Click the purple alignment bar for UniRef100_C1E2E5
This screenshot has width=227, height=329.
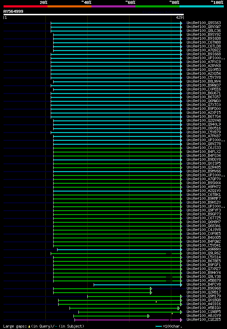[x=127, y=320]
